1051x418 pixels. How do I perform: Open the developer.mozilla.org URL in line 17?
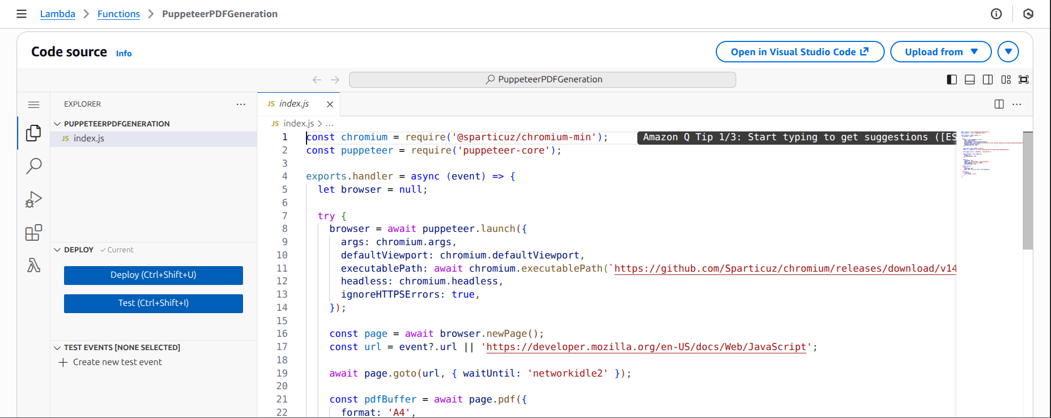(x=646, y=347)
